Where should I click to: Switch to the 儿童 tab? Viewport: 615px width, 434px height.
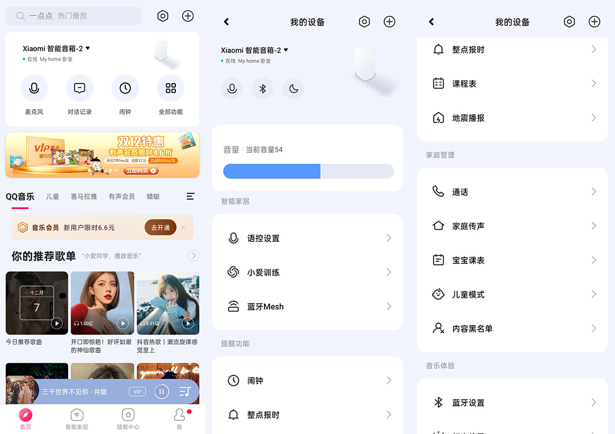(x=52, y=196)
